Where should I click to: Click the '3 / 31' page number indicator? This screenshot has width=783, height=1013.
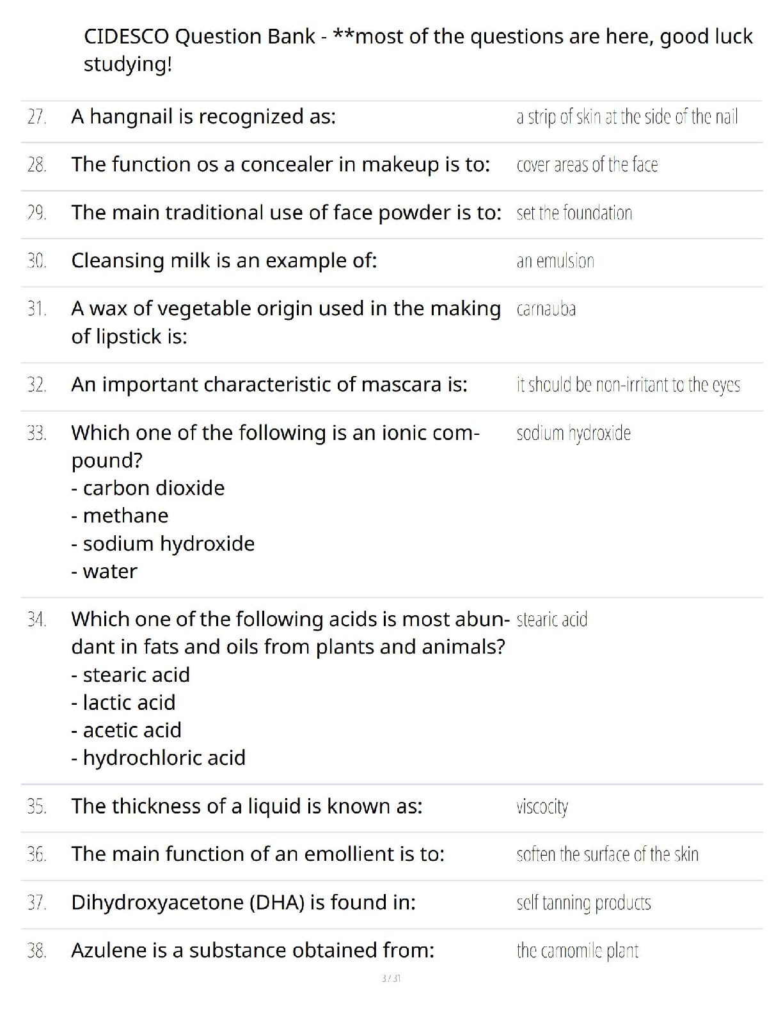pos(391,978)
